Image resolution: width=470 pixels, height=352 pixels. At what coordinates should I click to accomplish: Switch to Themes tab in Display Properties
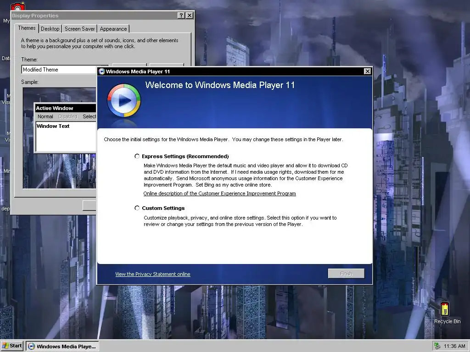point(27,28)
